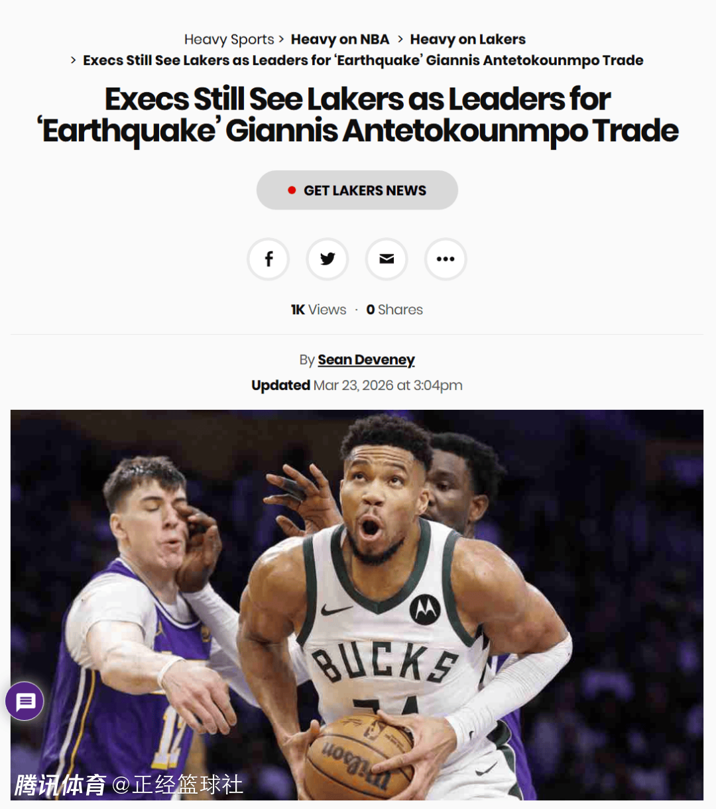Screen dimensions: 716x809
Task: Click the 0 Shares counter
Action: coord(394,310)
